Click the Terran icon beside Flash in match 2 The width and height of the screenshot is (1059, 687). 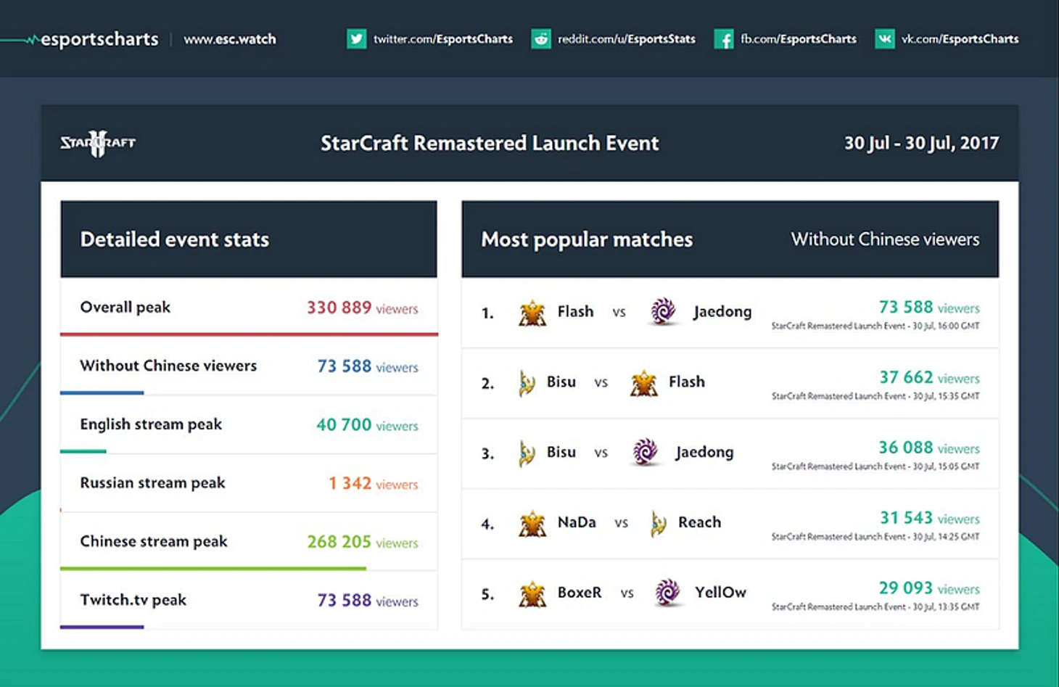point(643,383)
